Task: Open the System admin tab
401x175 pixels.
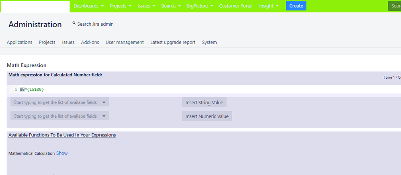Action: coord(209,43)
